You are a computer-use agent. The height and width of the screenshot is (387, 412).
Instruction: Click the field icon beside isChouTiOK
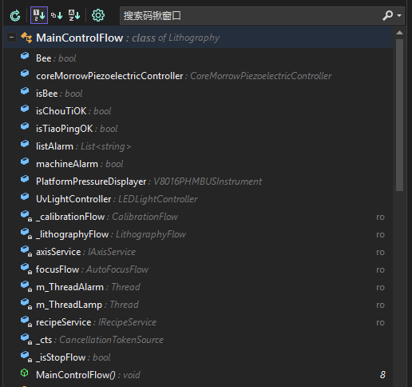coord(25,109)
